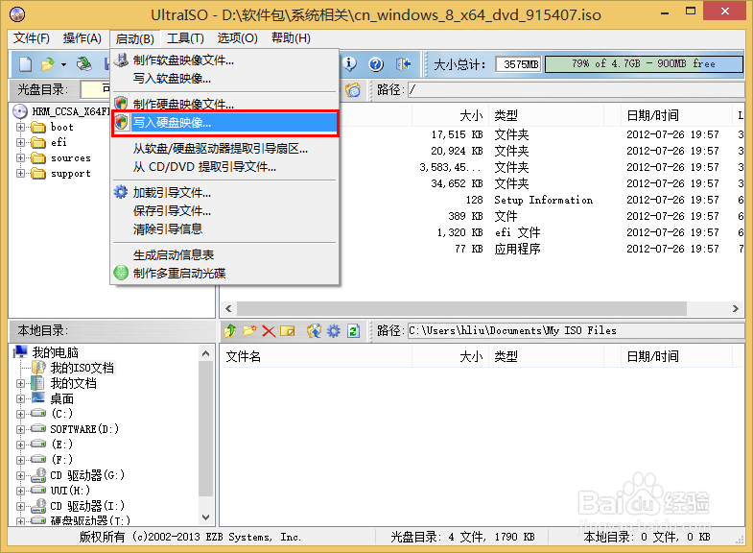Click the red X delete icon
The height and width of the screenshot is (553, 753).
[269, 331]
